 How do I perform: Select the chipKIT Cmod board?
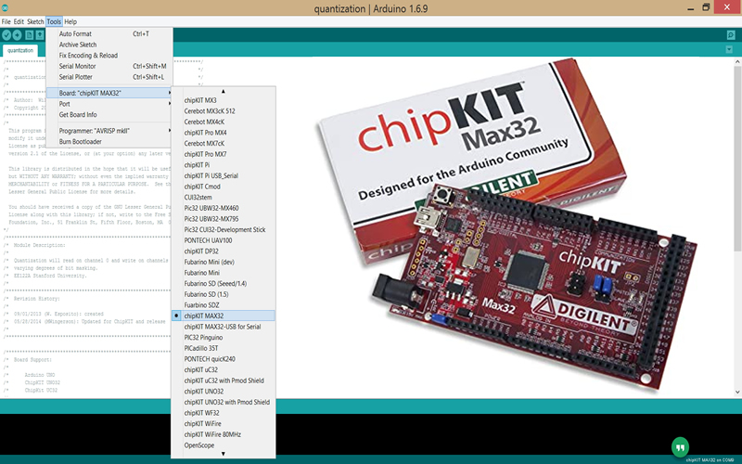click(x=223, y=187)
